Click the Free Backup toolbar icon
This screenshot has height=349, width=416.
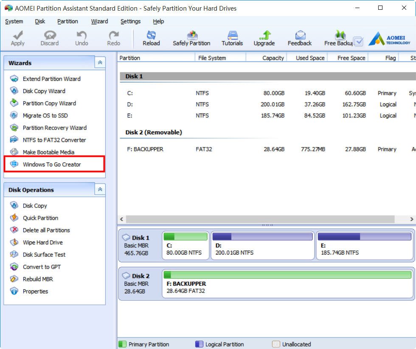point(340,35)
